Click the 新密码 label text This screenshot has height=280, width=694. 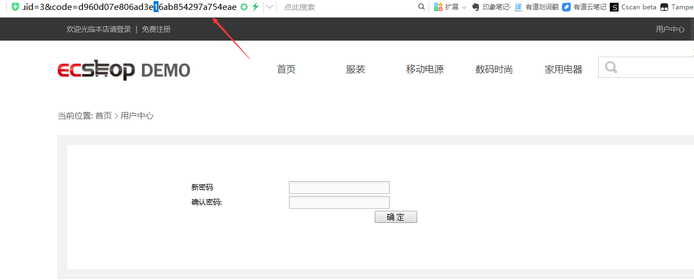202,187
